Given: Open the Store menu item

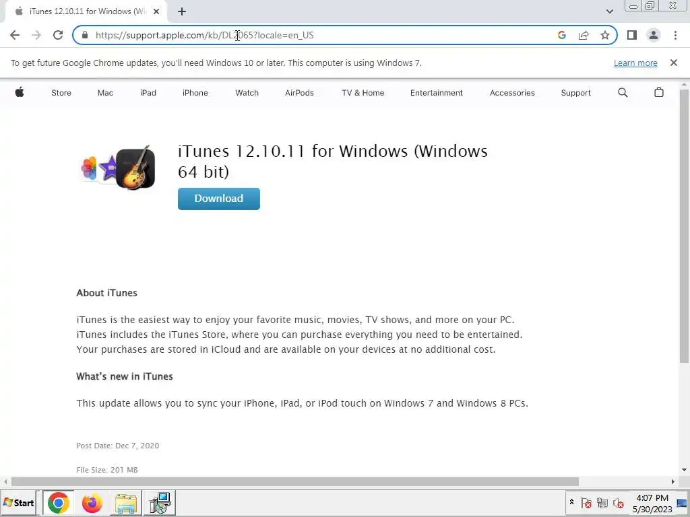Looking at the screenshot, I should (x=61, y=93).
